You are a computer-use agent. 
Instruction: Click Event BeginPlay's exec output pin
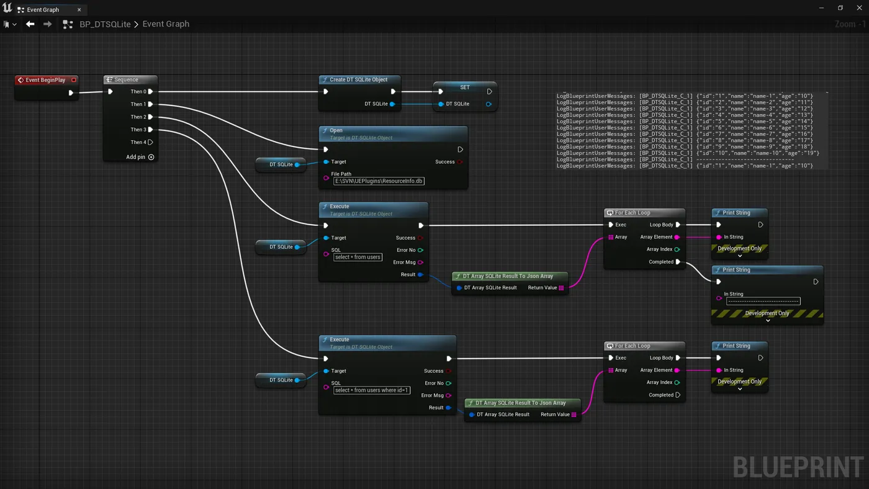tap(71, 93)
